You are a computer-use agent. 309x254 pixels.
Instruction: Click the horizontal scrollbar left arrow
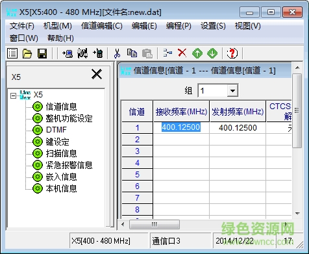pos(123,224)
